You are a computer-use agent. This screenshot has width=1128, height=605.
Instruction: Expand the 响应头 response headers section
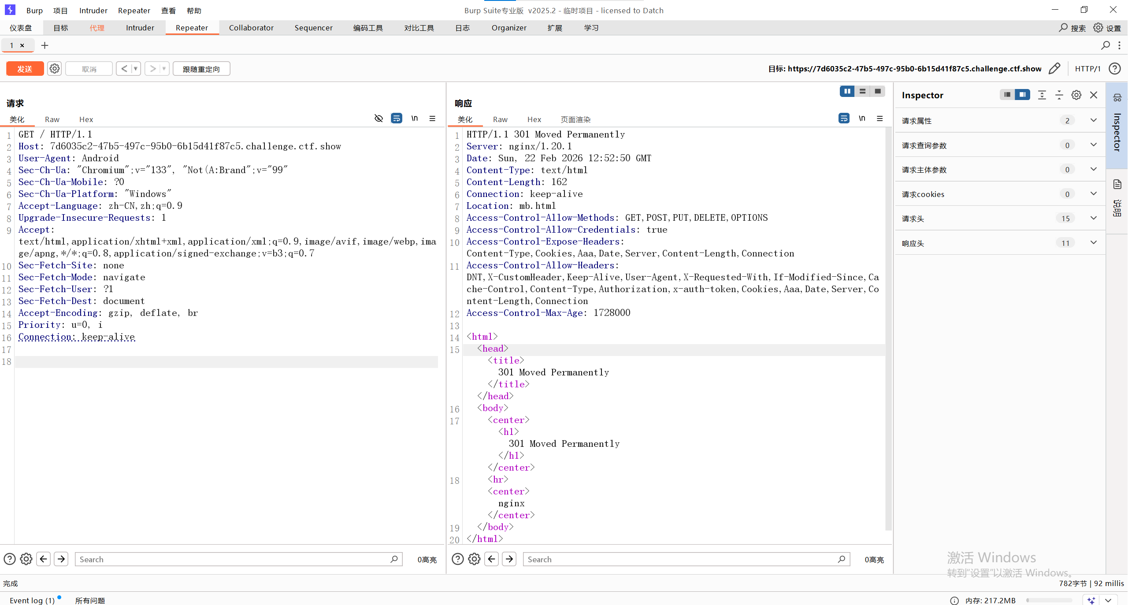click(1093, 243)
